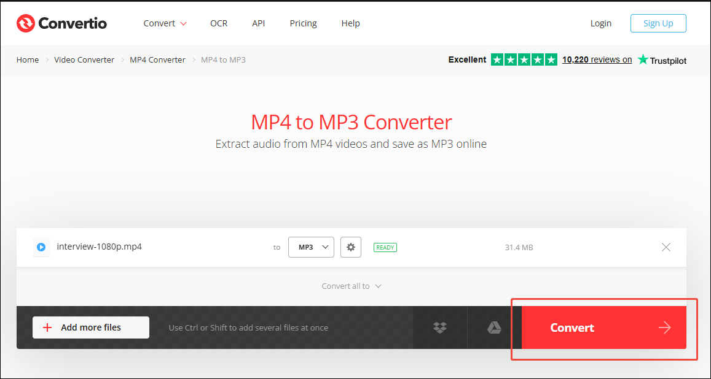Remove interview-1080p.mp4 from the list
The width and height of the screenshot is (711, 379).
click(666, 247)
